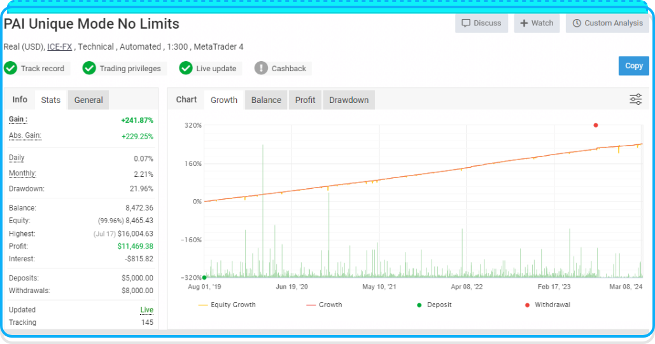Click the red withdrawal dot on chart

(596, 125)
